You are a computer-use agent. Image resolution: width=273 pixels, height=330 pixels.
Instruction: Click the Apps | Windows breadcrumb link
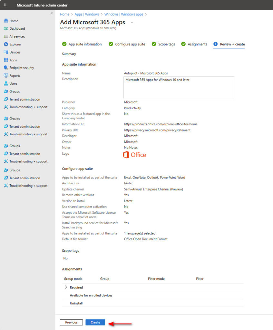[x=86, y=14]
